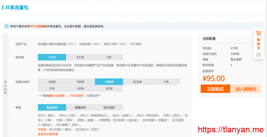
Task: Choose the 10GB traffic package
Action: tap(52, 82)
